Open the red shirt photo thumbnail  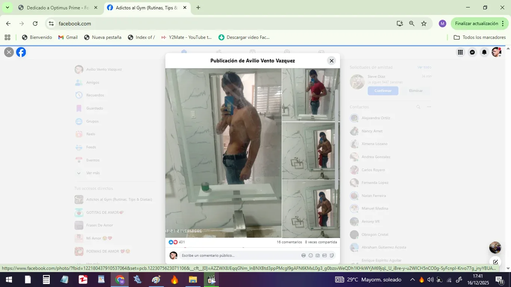[311, 95]
